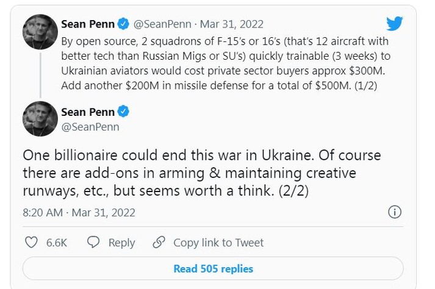The height and width of the screenshot is (289, 435).
Task: Select Copy link to Tweet text
Action: click(218, 243)
